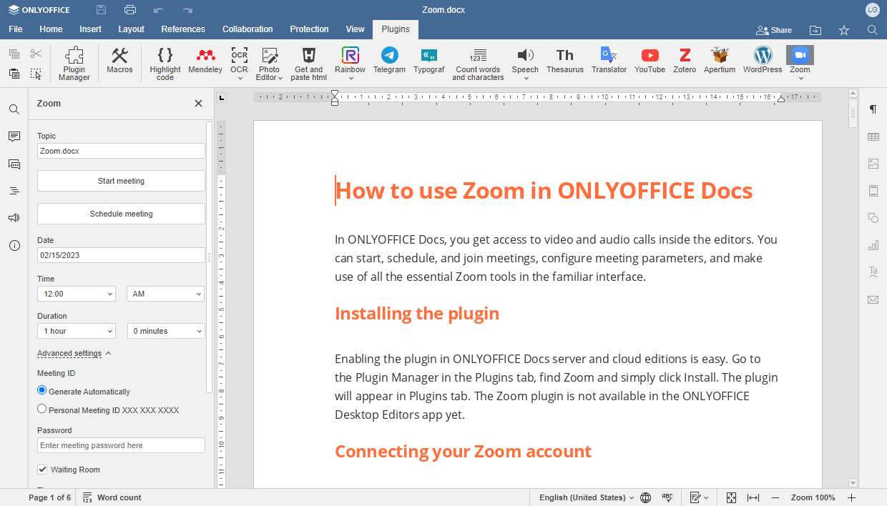Open the Plugin Manager
Image resolution: width=887 pixels, height=506 pixels.
click(x=74, y=64)
